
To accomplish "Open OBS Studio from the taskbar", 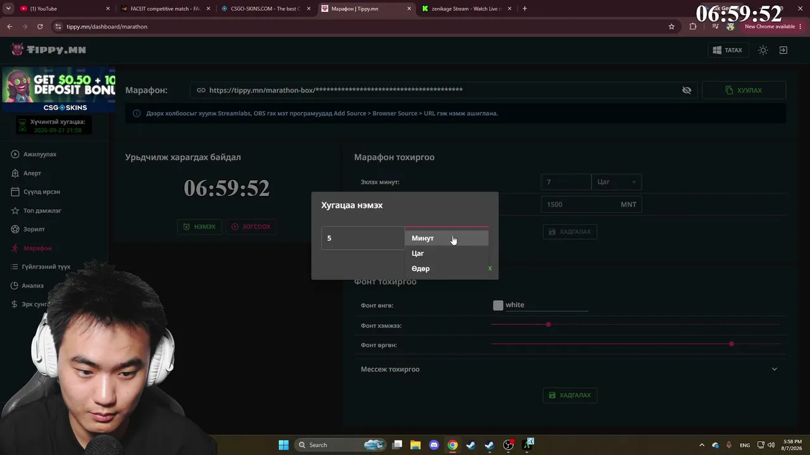I will pos(508,445).
